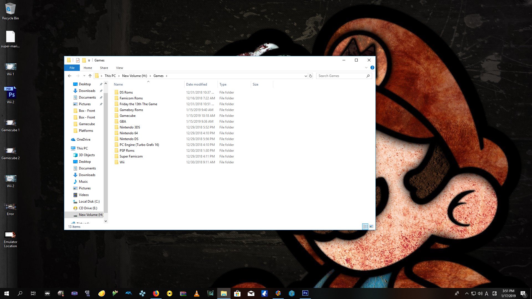Open the Dolphin emulator taskbar icon
Image resolution: width=532 pixels, height=299 pixels.
(129, 293)
